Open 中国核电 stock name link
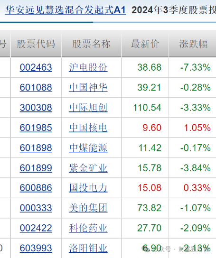This screenshot has width=216, height=258. click(88, 128)
